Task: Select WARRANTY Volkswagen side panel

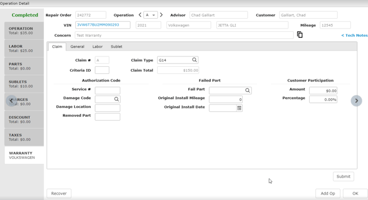Action: 24,155
